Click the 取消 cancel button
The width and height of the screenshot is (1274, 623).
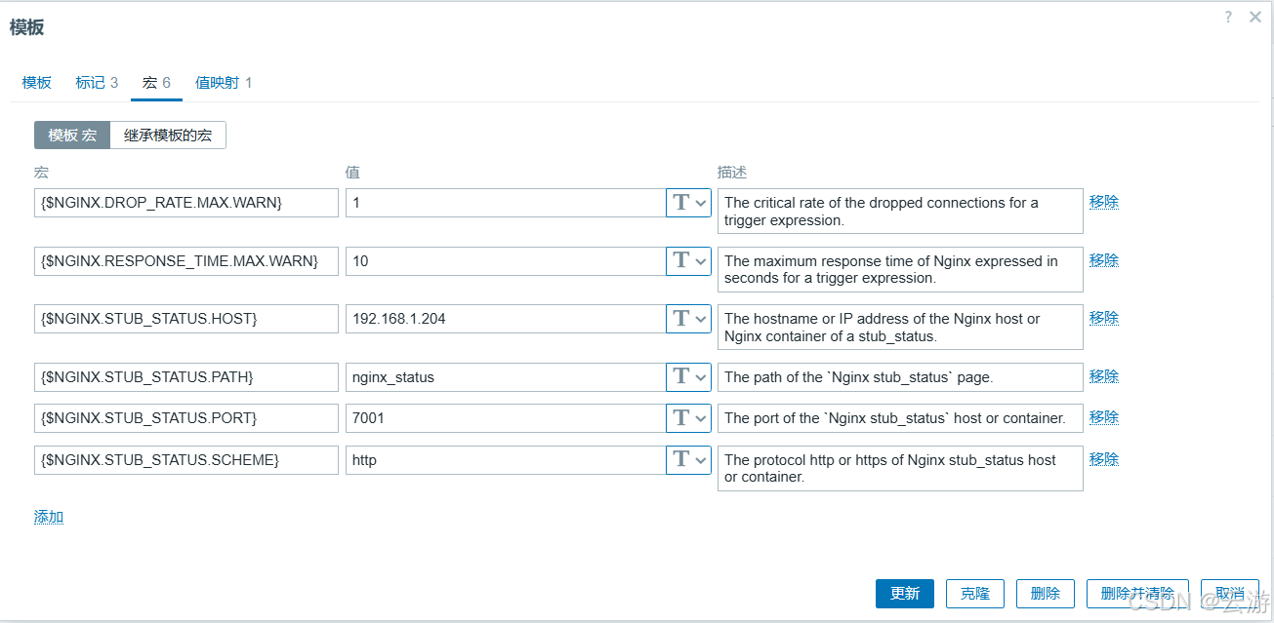[1230, 594]
